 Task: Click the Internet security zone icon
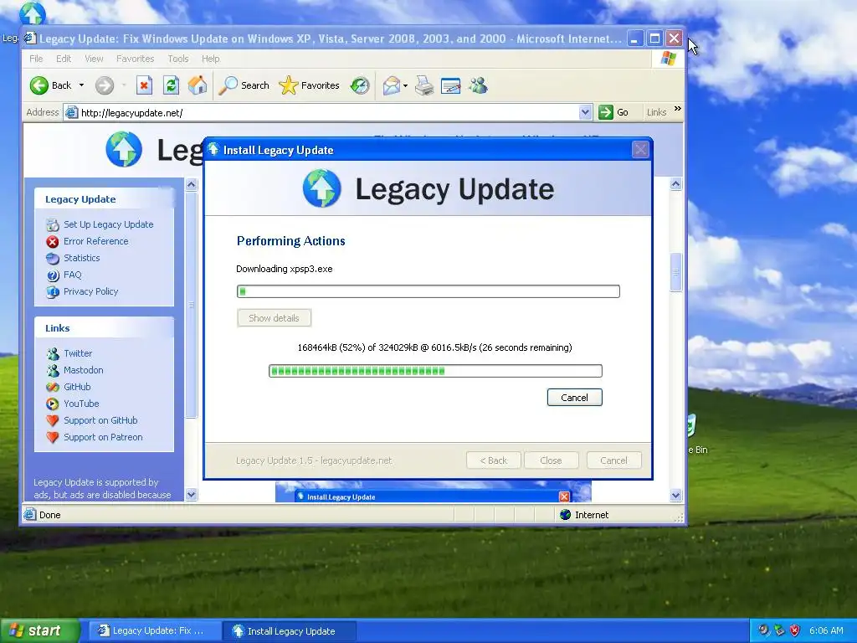pos(566,515)
